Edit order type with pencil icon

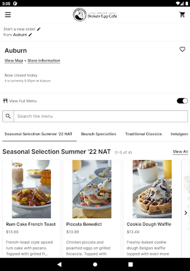[x=39, y=29]
